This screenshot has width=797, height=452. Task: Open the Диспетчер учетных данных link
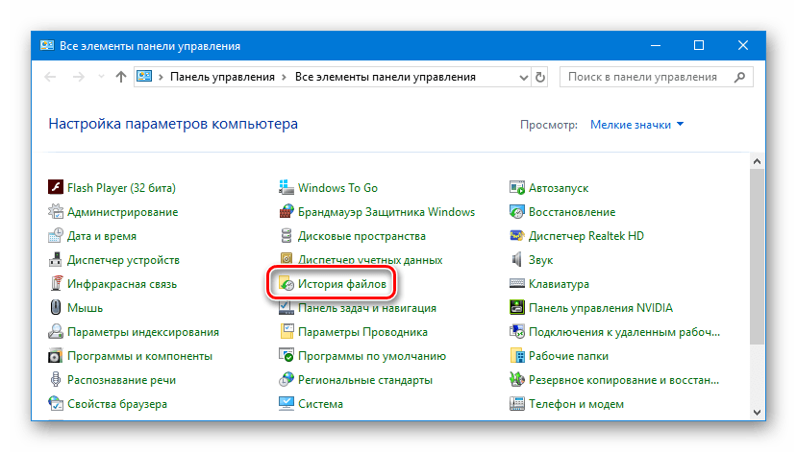tap(370, 260)
